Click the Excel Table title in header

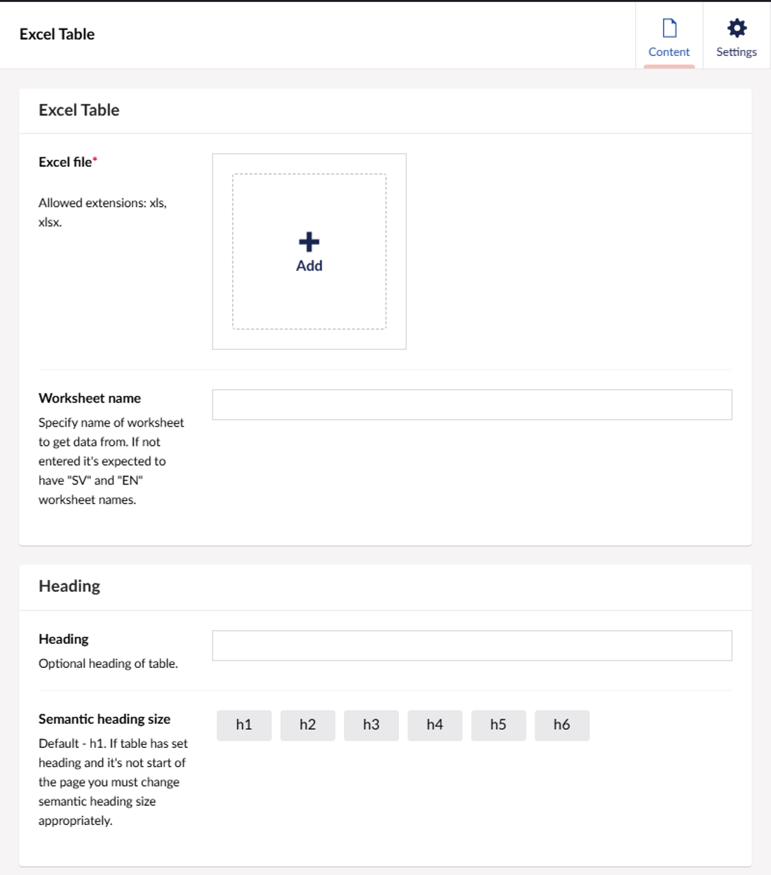coord(57,34)
